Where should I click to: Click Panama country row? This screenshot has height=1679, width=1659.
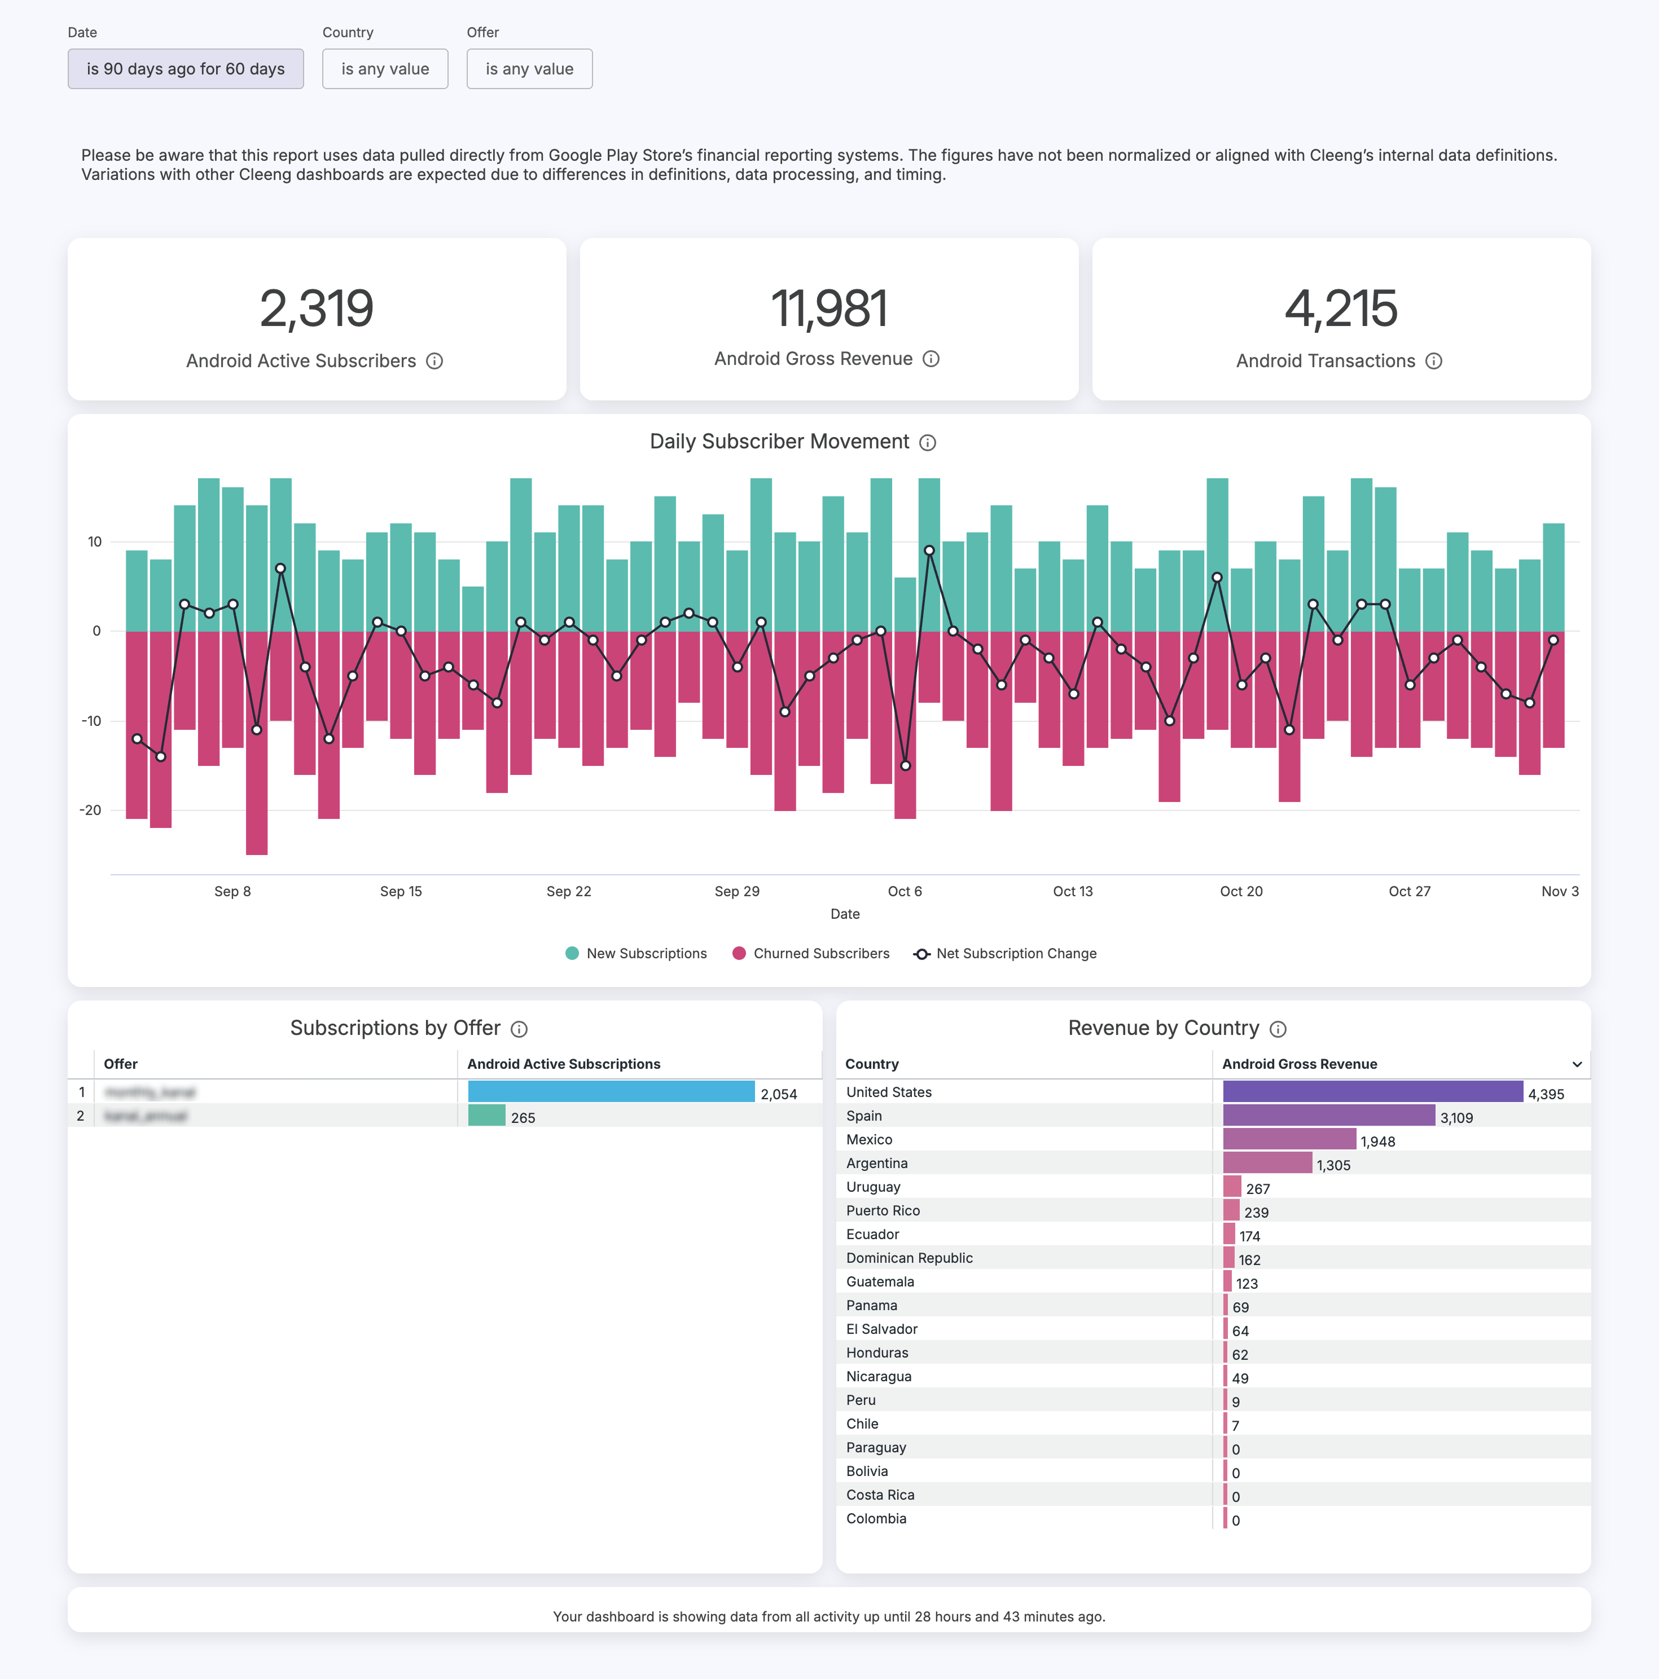(x=1214, y=1305)
